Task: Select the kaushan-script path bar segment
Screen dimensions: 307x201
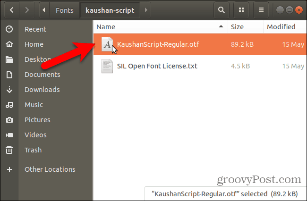Action: pyautogui.click(x=110, y=10)
